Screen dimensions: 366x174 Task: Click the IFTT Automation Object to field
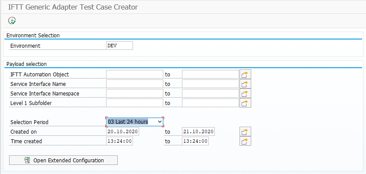point(211,74)
